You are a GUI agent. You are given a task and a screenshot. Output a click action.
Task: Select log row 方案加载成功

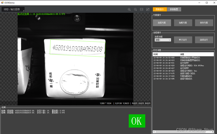183,76
